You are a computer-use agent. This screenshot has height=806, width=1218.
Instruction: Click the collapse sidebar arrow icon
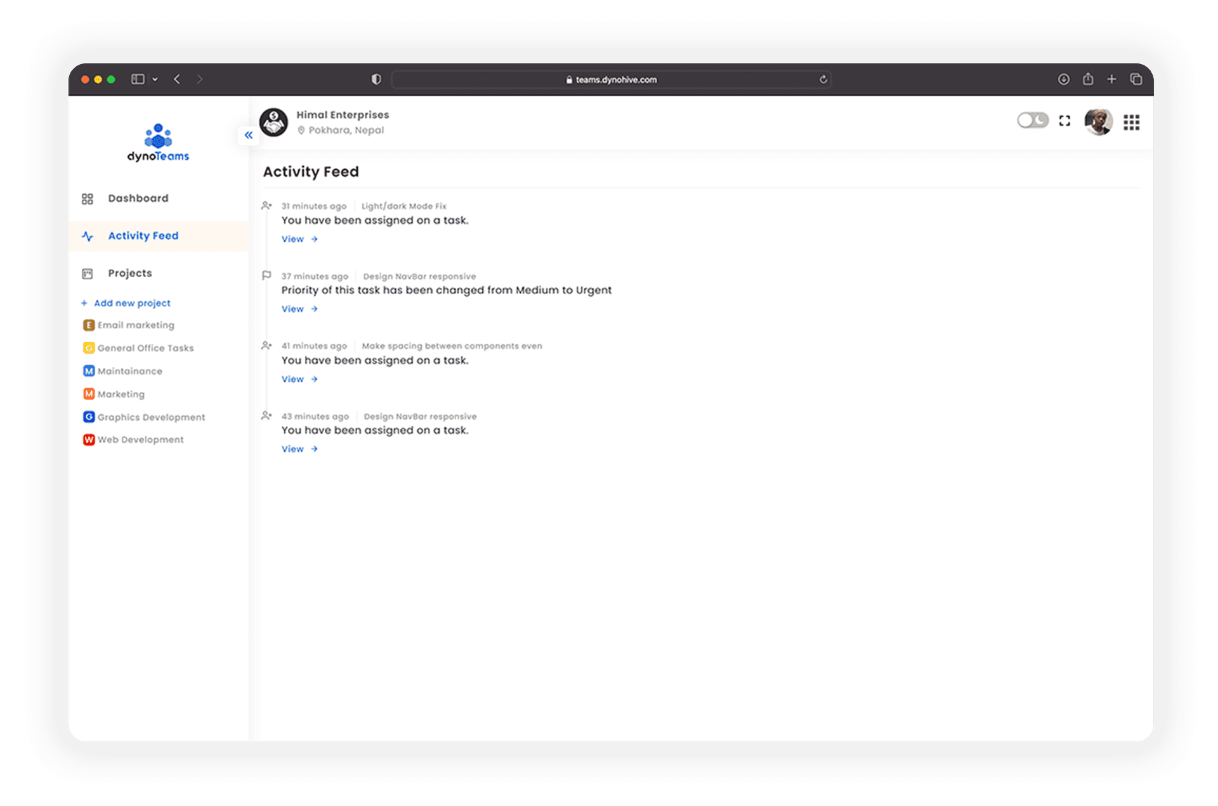pyautogui.click(x=248, y=135)
